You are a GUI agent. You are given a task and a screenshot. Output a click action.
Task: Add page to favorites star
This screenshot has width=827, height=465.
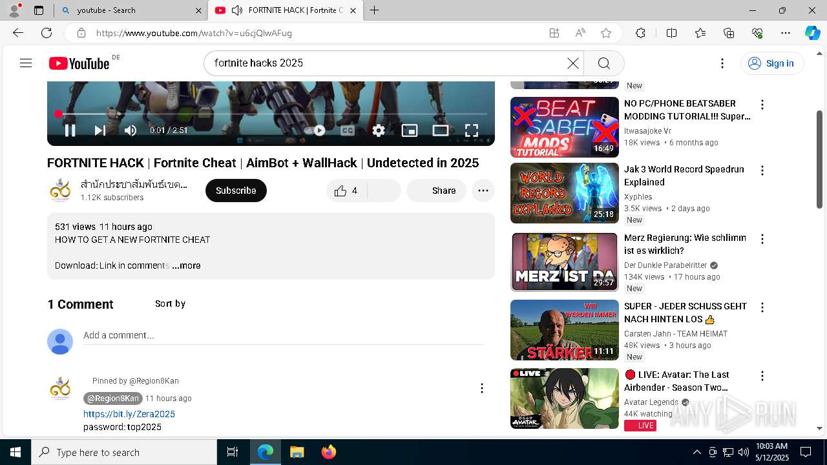[606, 33]
